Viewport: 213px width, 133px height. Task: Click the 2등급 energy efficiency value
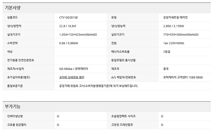tap(167, 52)
